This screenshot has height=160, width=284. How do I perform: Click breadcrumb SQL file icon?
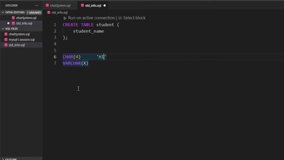coord(49,12)
